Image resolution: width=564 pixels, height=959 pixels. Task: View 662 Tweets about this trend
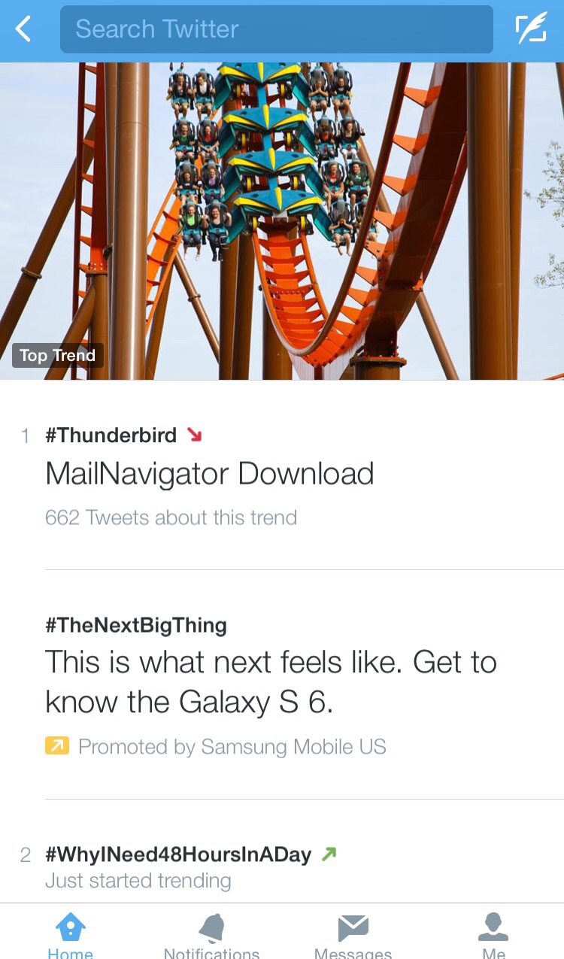(171, 517)
